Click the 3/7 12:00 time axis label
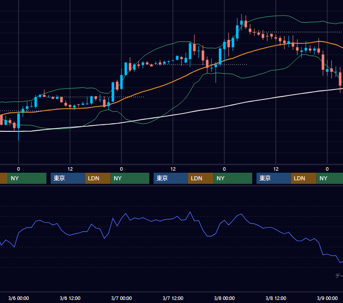The image size is (343, 303). coord(173,298)
